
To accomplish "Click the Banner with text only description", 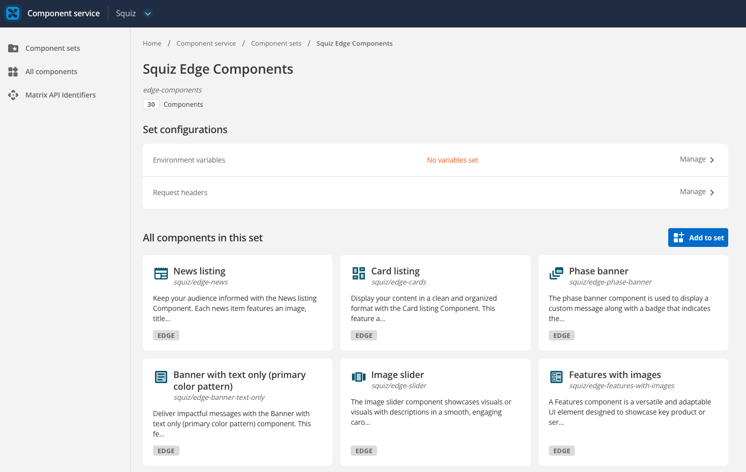I will [232, 424].
